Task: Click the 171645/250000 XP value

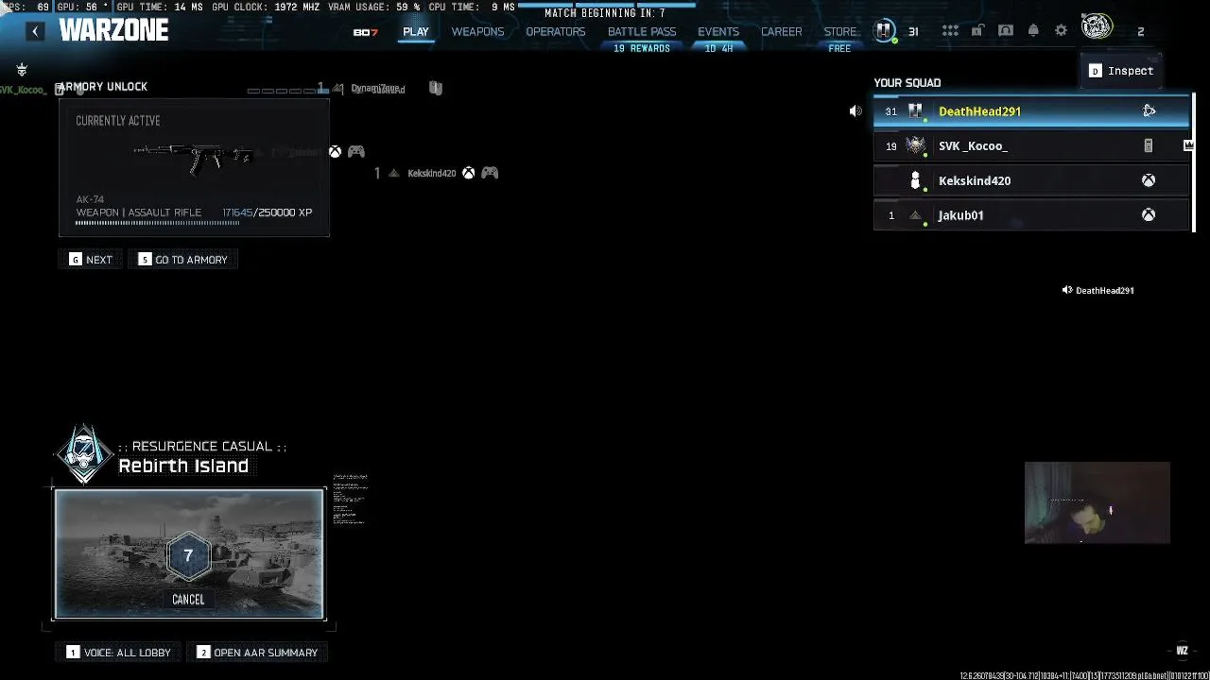Action: pyautogui.click(x=268, y=212)
